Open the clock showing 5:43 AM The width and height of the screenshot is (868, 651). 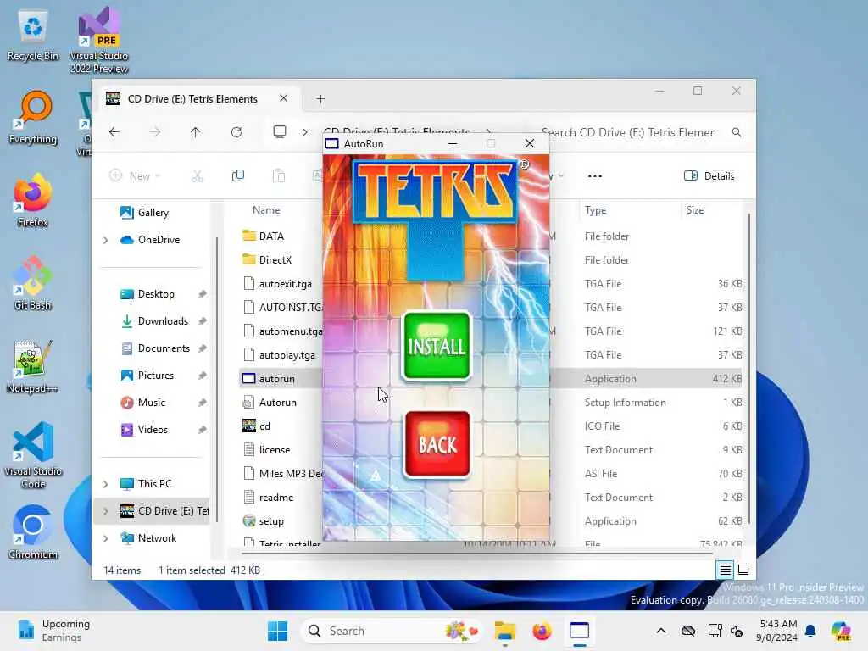778,631
